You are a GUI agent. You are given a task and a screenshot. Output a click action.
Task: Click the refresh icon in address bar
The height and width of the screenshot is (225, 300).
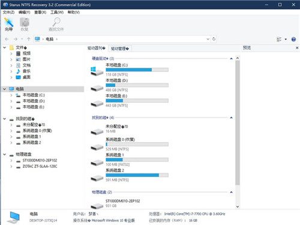pos(214,39)
